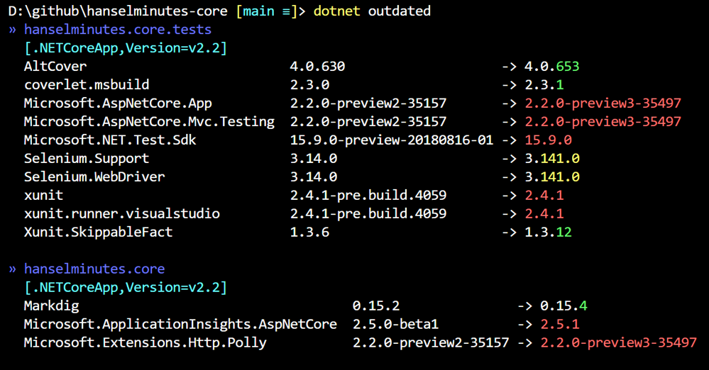Viewport: 709px width, 370px height.
Task: Click the framework line under hanselminutes.core
Action: [125, 287]
